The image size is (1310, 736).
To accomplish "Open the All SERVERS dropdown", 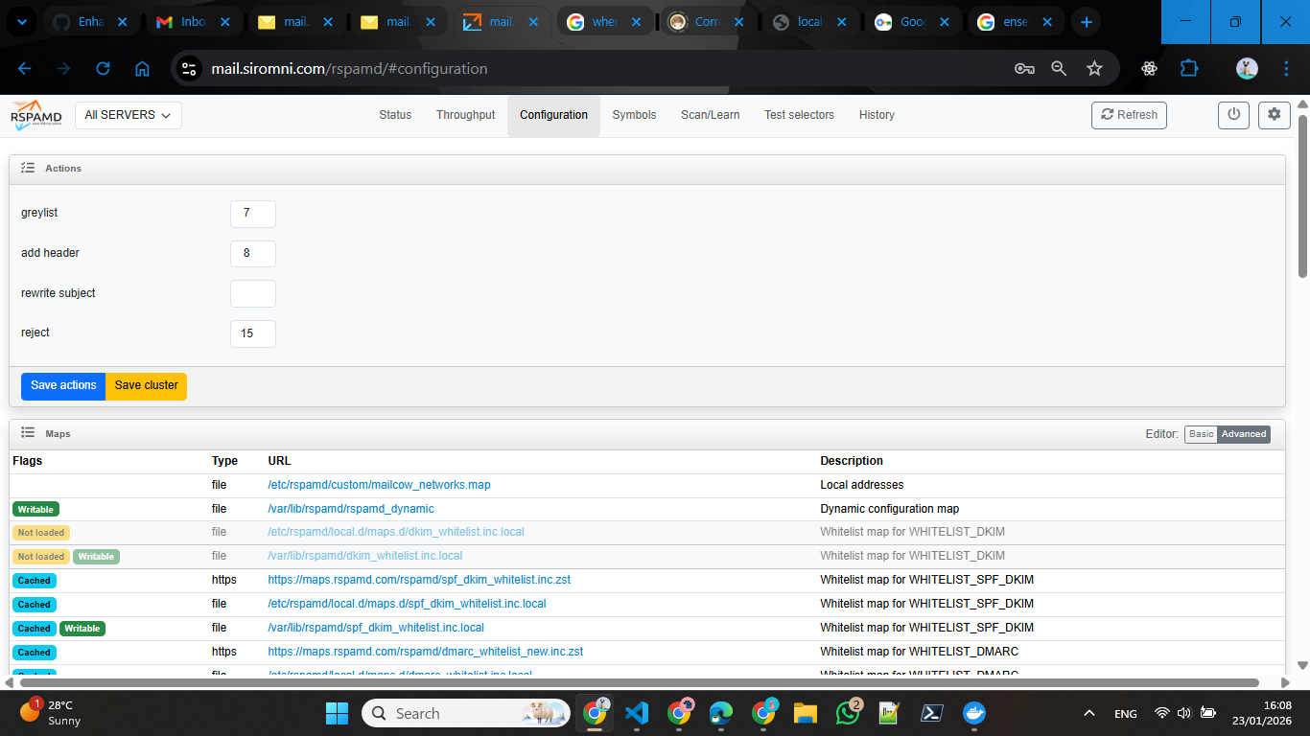I will 128,114.
